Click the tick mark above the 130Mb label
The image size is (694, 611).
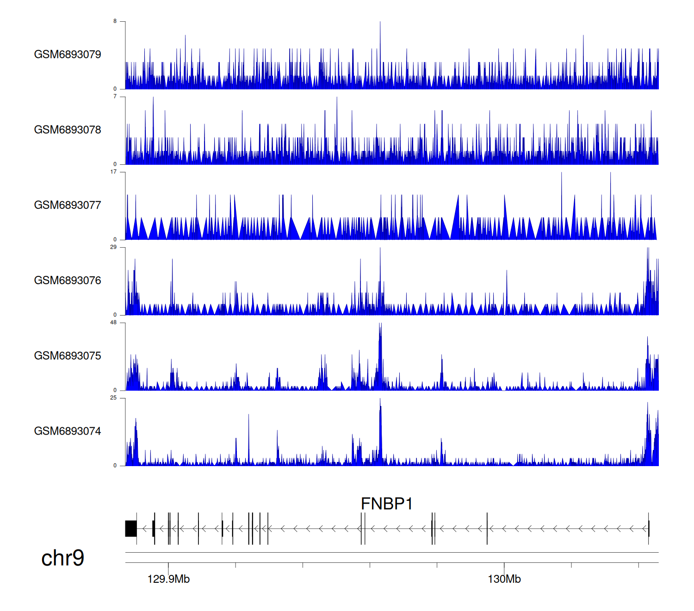click(x=504, y=566)
